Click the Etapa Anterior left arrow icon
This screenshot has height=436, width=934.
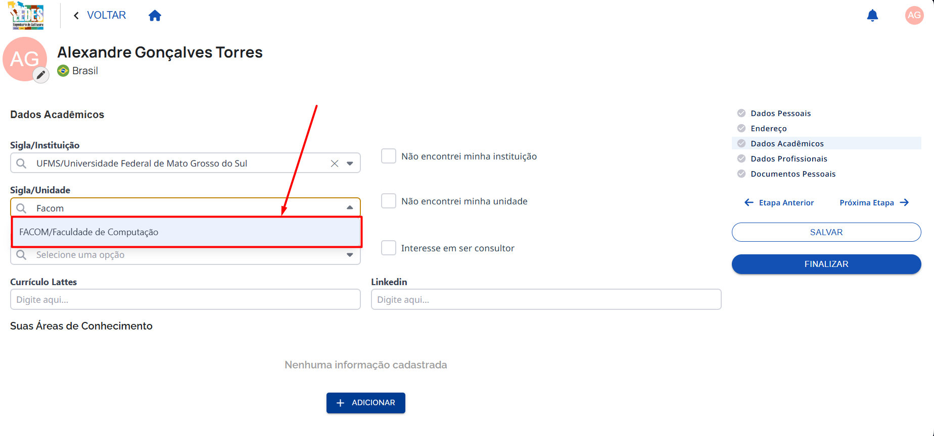749,202
